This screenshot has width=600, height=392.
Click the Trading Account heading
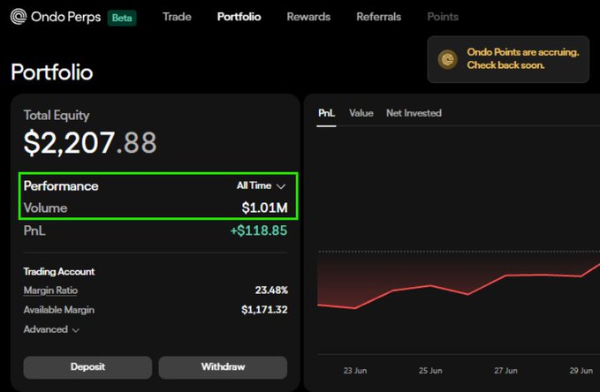click(x=59, y=272)
